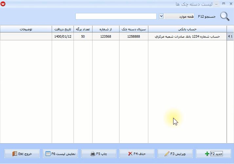
Task: Click the magnifying glass search icon
Action: [x=224, y=16]
